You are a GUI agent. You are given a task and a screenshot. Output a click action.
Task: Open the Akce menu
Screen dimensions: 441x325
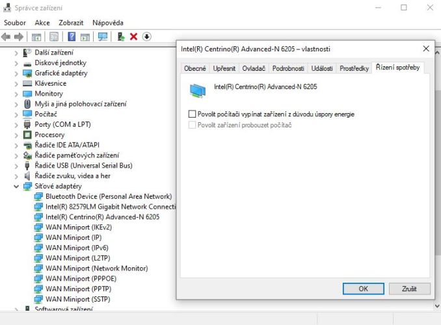42,23
